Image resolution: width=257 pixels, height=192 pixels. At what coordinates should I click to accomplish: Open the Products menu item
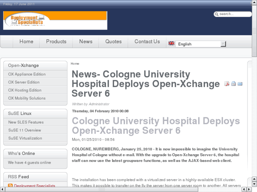pyautogui.click(x=56, y=42)
